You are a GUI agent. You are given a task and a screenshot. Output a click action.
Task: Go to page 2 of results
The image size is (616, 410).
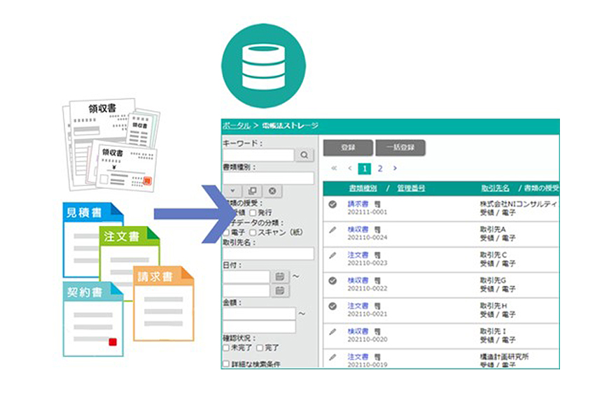pyautogui.click(x=380, y=169)
